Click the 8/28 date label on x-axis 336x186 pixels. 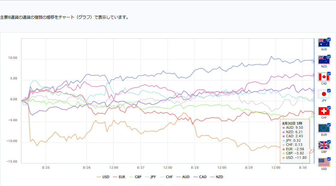point(195,167)
